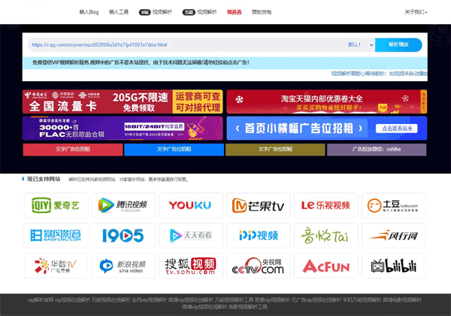Viewport: 451px width, 316px height.
Task: Click the iQIYI 爱奇艺 logo
Action: coord(56,205)
